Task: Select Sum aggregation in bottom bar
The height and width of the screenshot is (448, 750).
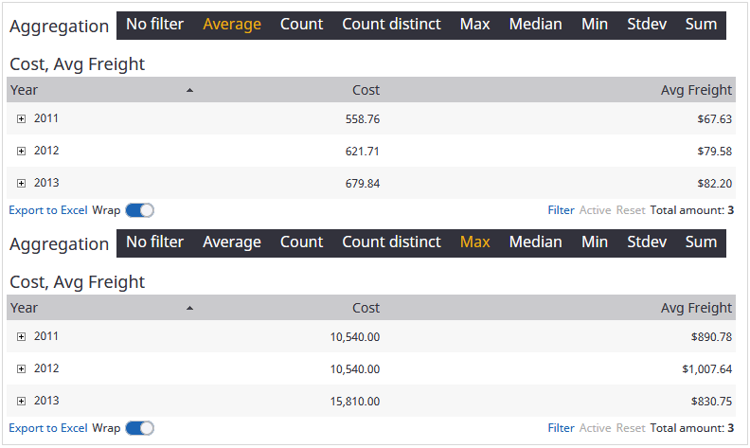Action: (x=701, y=242)
